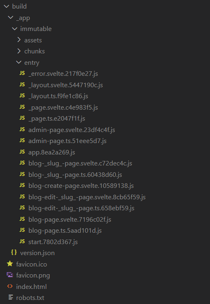
Task: Select the assets folder name
Action: pyautogui.click(x=33, y=40)
